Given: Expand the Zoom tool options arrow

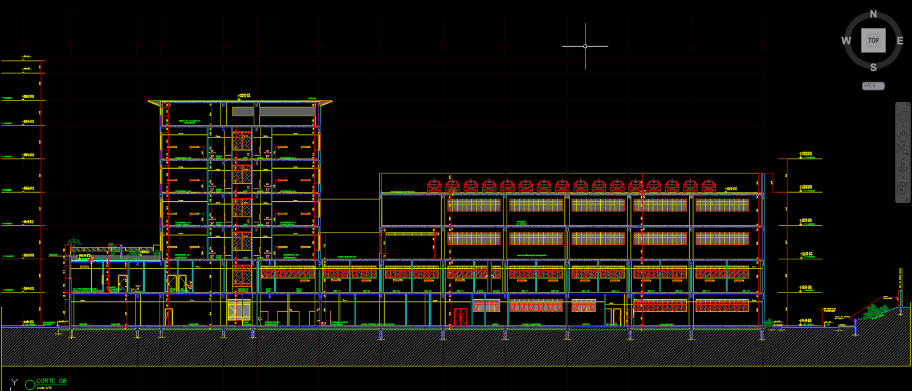Looking at the screenshot, I should [903, 159].
